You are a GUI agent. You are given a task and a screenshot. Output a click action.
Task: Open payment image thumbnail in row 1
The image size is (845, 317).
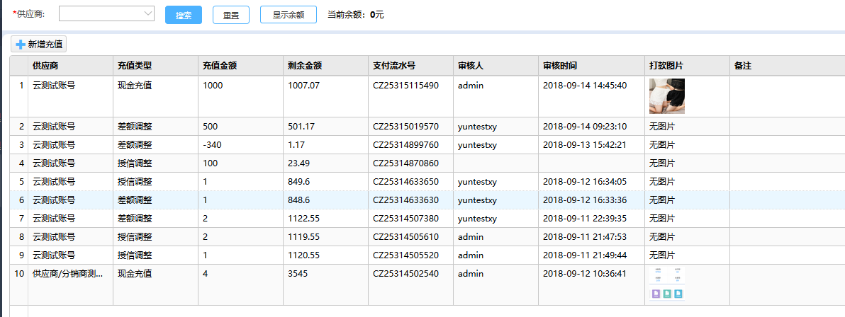(666, 96)
